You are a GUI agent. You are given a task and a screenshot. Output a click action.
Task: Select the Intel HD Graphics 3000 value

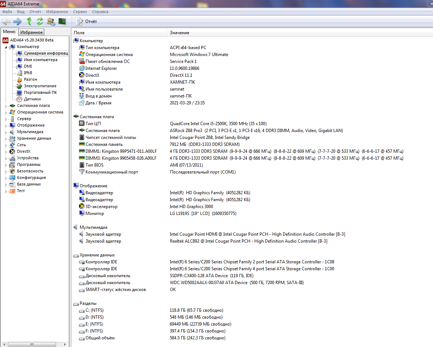(x=191, y=207)
